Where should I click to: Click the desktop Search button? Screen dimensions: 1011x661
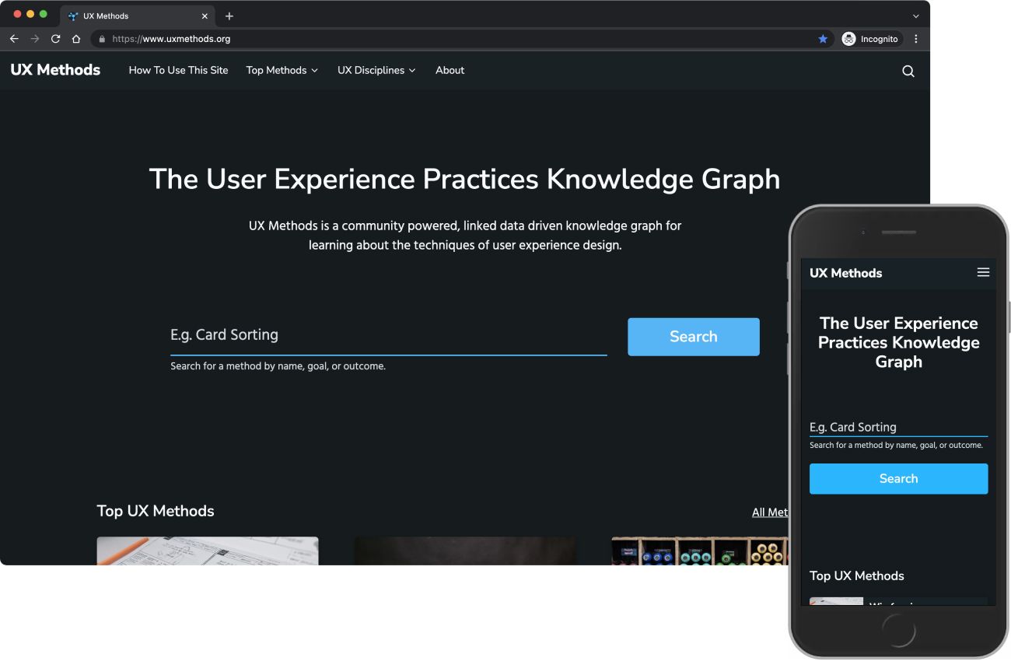[693, 337]
